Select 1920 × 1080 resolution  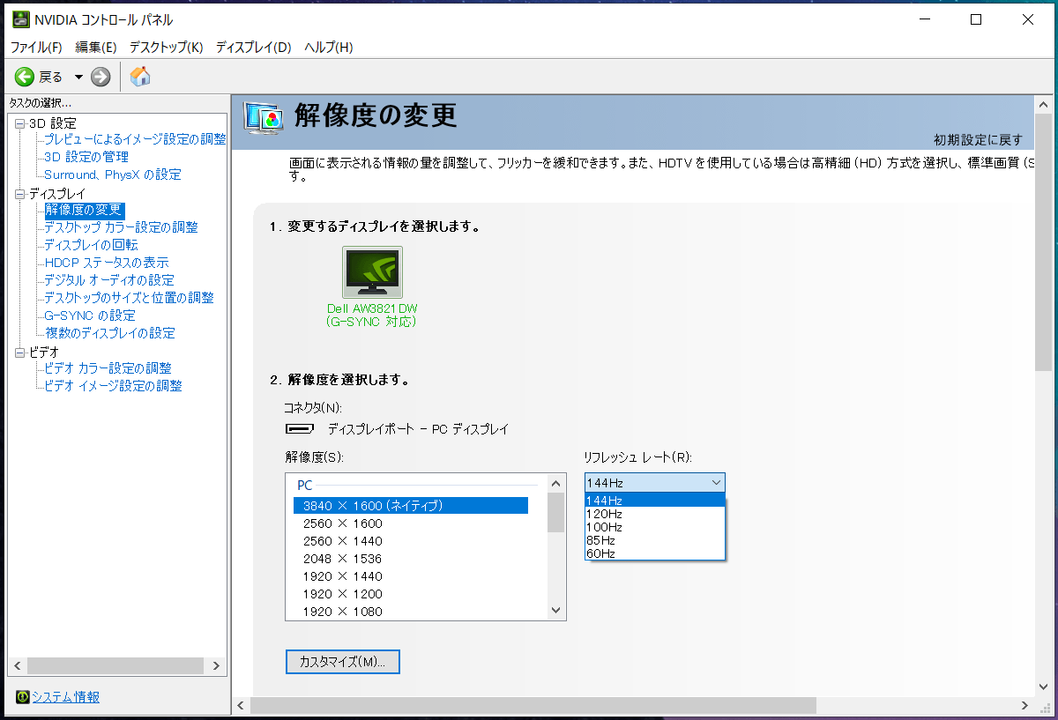point(411,612)
